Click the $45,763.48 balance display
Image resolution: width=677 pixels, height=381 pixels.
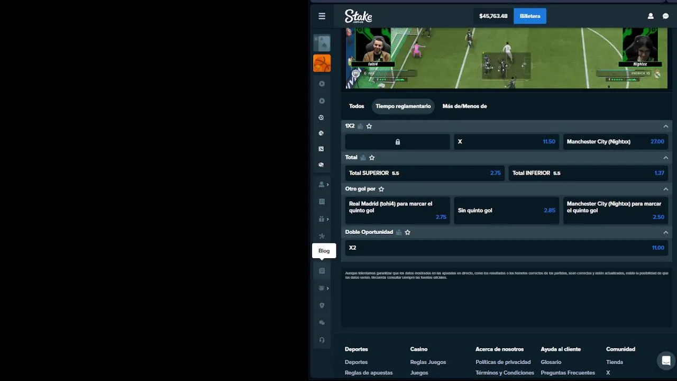click(x=493, y=16)
